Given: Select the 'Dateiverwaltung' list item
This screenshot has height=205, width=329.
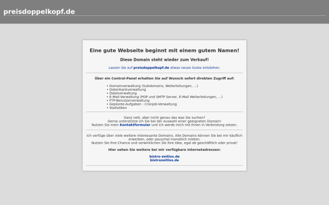Looking at the screenshot, I should (123, 93).
